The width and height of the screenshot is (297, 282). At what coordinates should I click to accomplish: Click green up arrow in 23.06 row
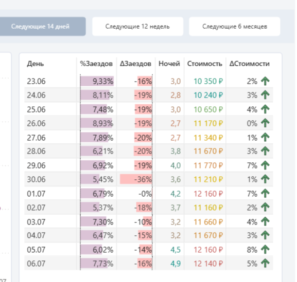click(x=265, y=81)
